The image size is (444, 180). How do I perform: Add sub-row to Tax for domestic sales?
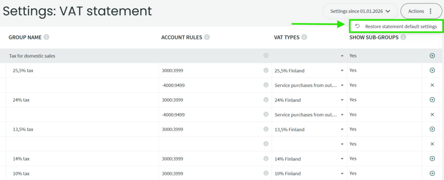pyautogui.click(x=432, y=56)
